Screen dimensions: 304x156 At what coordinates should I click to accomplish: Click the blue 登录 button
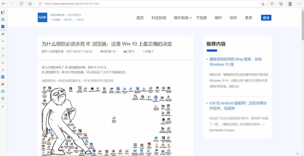click(266, 18)
